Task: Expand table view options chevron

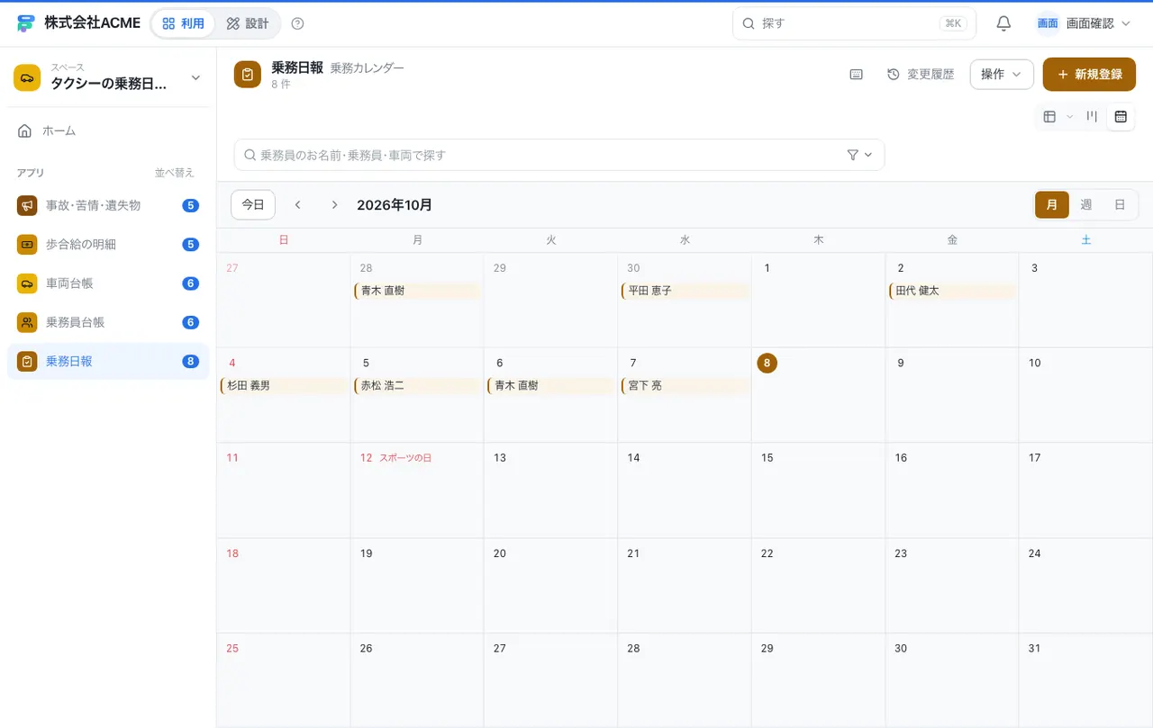Action: [x=1070, y=116]
